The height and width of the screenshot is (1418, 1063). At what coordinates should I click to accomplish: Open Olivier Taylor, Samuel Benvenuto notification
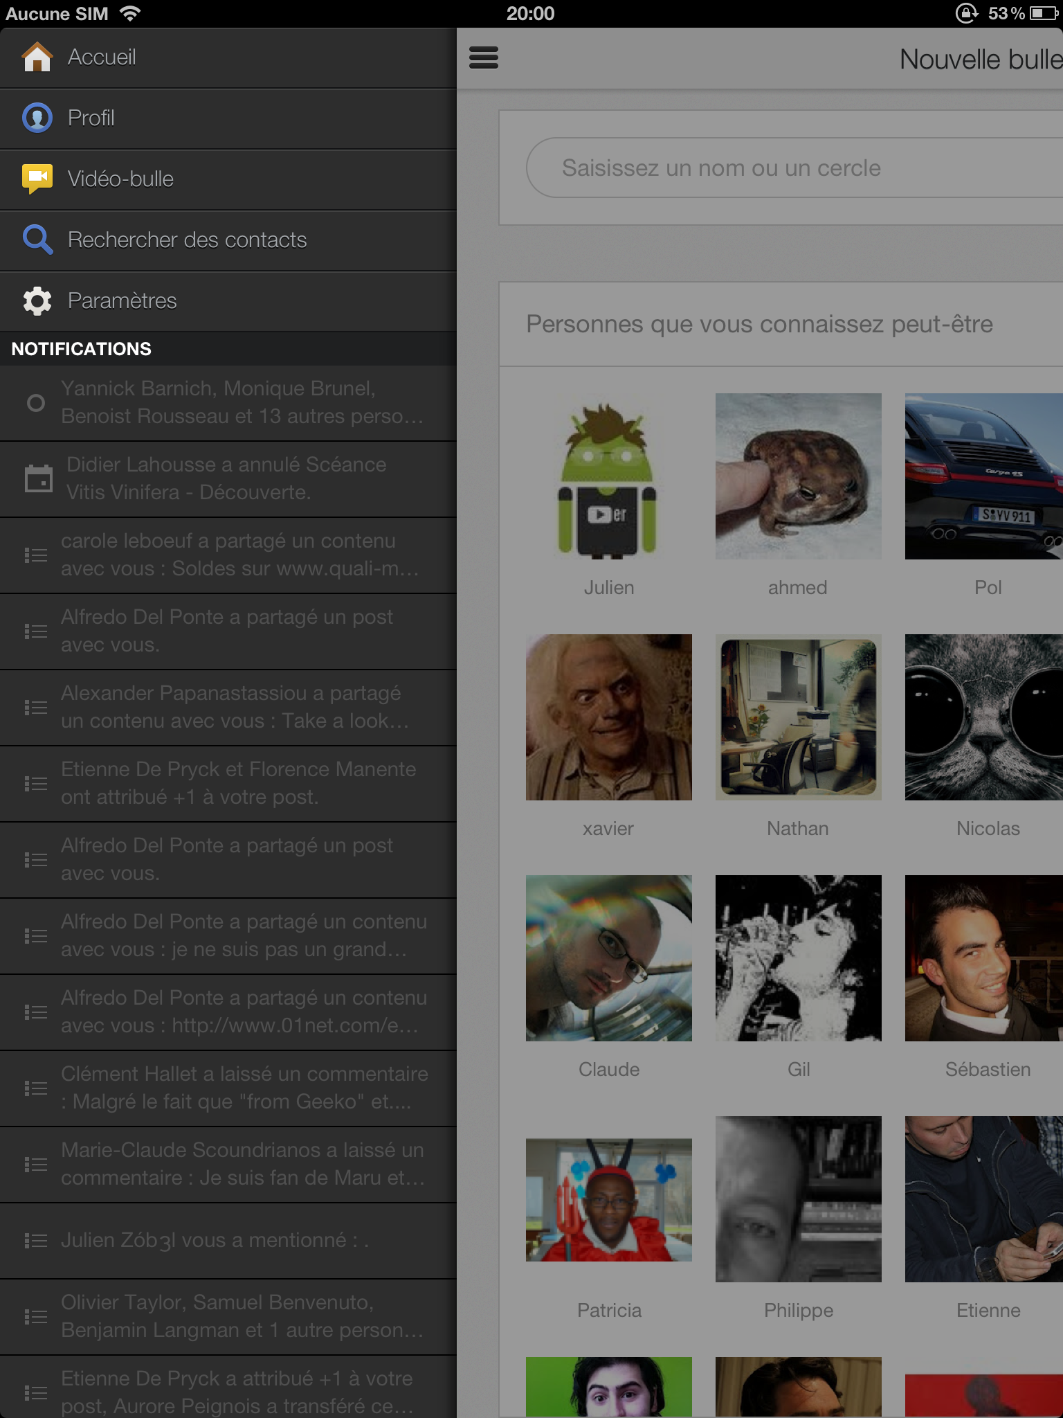click(228, 1317)
